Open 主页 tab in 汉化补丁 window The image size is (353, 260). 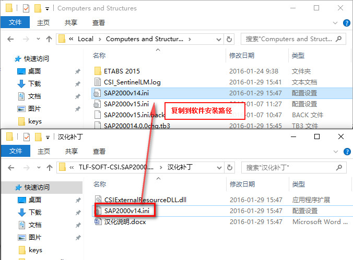(44, 151)
